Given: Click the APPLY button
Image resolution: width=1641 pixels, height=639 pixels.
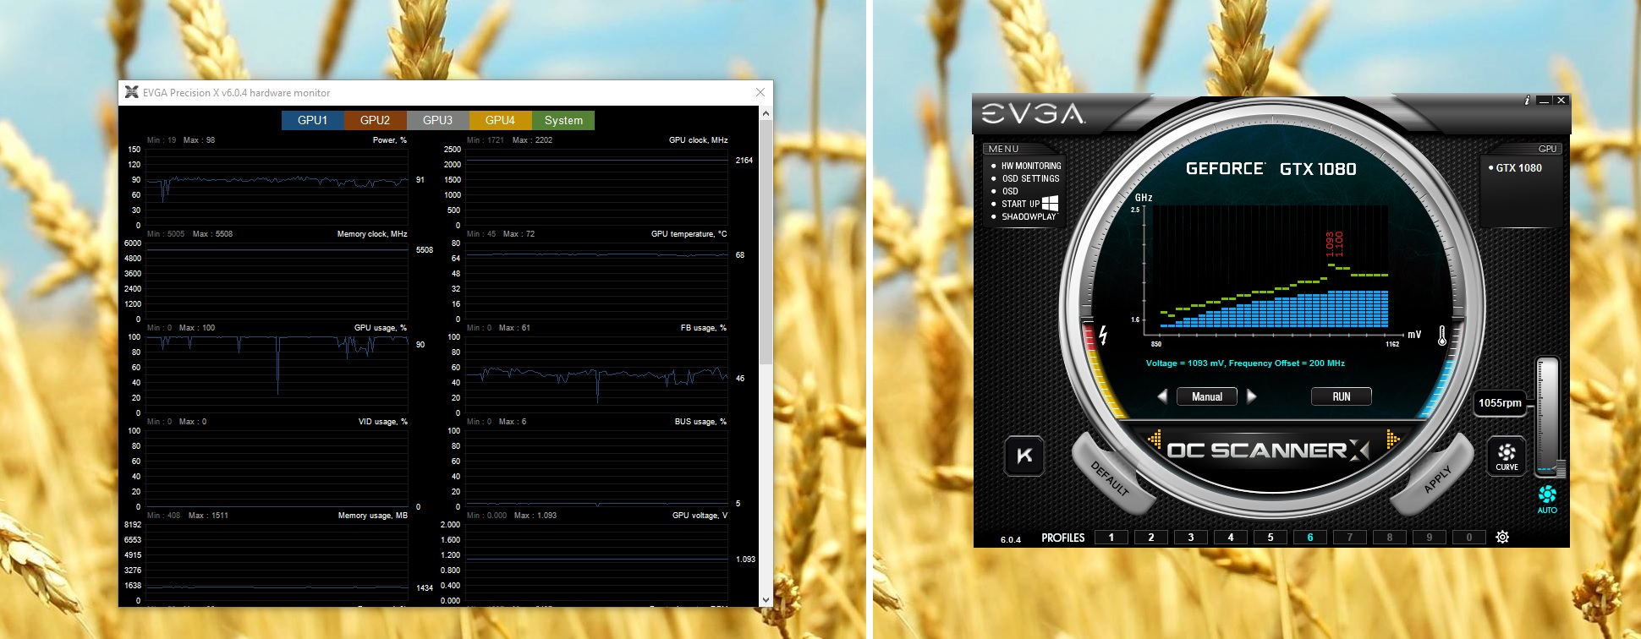Looking at the screenshot, I should 1435,478.
